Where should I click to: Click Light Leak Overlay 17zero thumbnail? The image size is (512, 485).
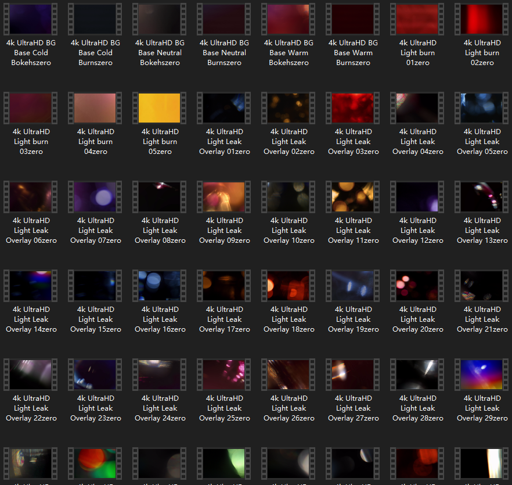point(223,286)
